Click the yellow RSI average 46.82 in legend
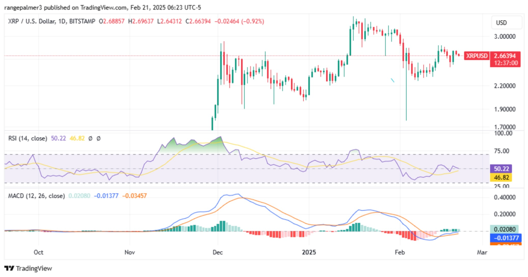Screen dimensions: 528x277 point(77,138)
